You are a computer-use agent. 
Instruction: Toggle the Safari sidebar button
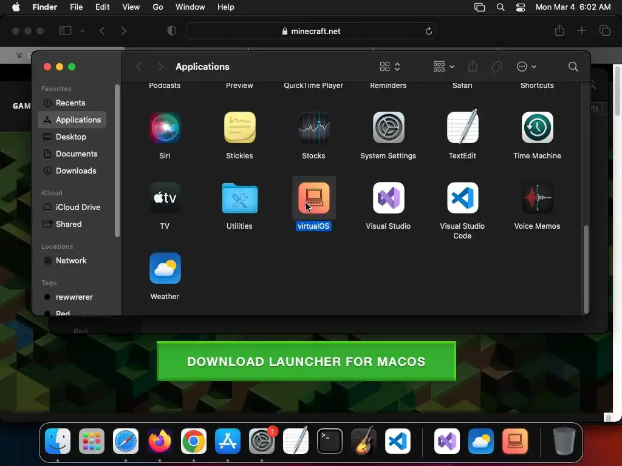[x=65, y=31]
